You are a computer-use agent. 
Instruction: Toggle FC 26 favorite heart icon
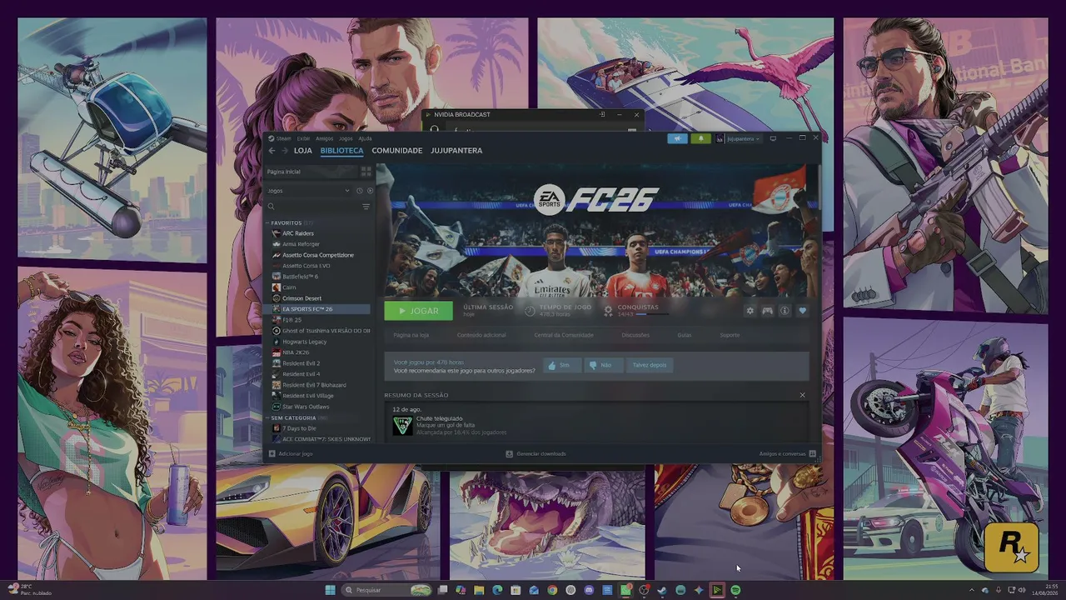coord(802,311)
